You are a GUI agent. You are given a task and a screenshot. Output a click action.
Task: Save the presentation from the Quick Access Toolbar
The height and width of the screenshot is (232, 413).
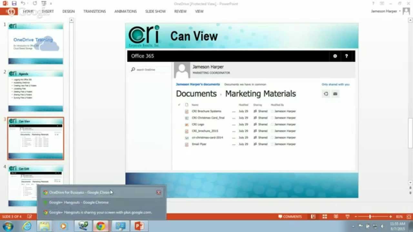[14, 4]
